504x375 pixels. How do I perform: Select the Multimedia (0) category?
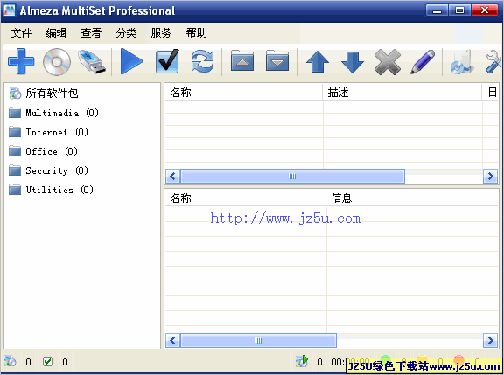tap(62, 113)
